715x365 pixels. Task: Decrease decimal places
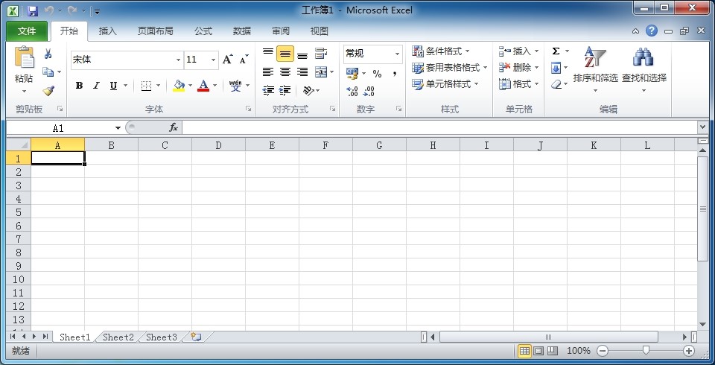click(x=369, y=91)
